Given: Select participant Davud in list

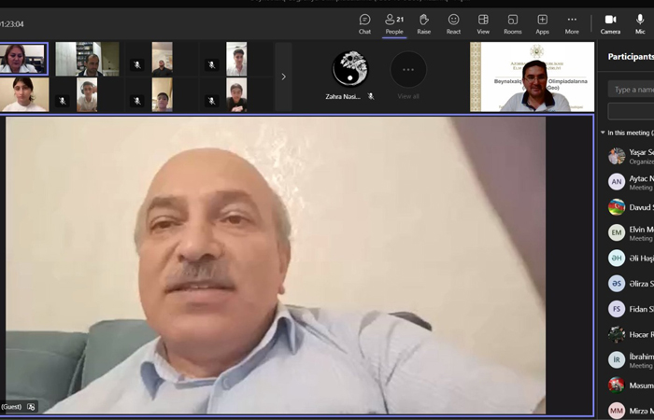Looking at the screenshot, I should click(631, 207).
